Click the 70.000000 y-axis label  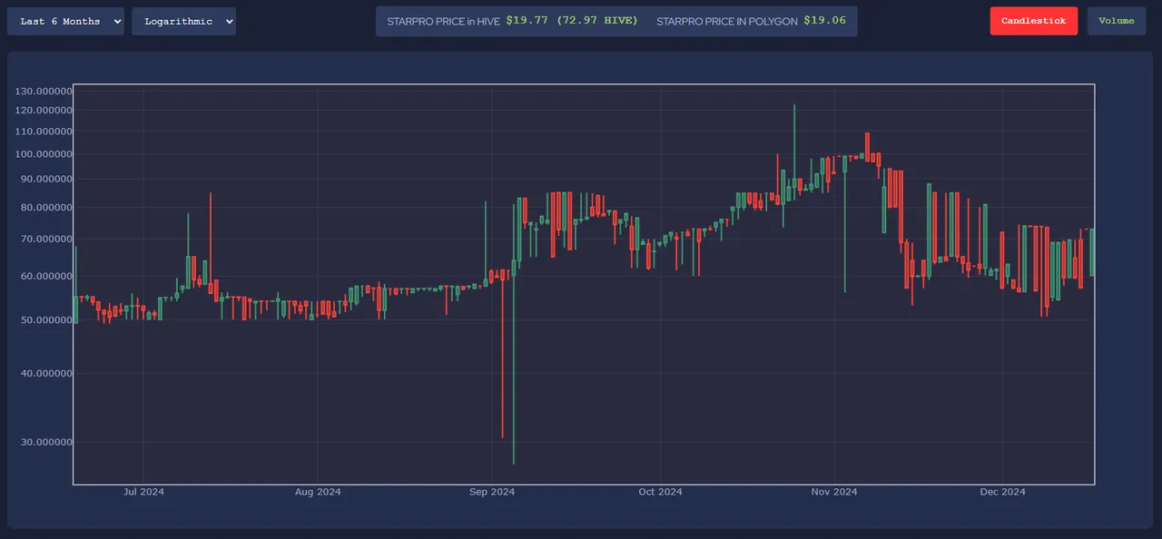point(46,240)
